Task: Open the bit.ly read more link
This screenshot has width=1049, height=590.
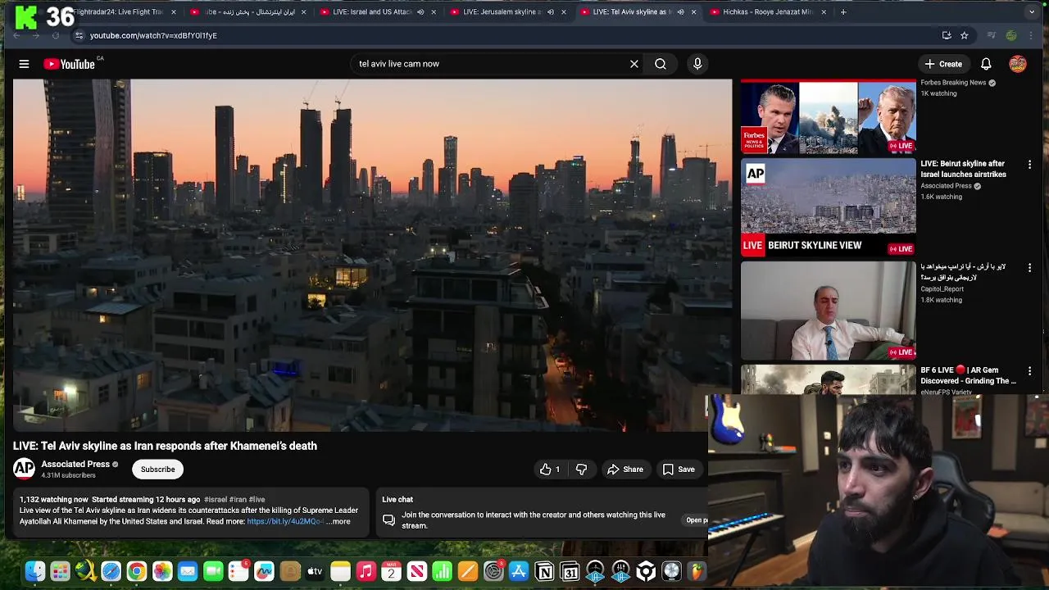Action: point(285,522)
